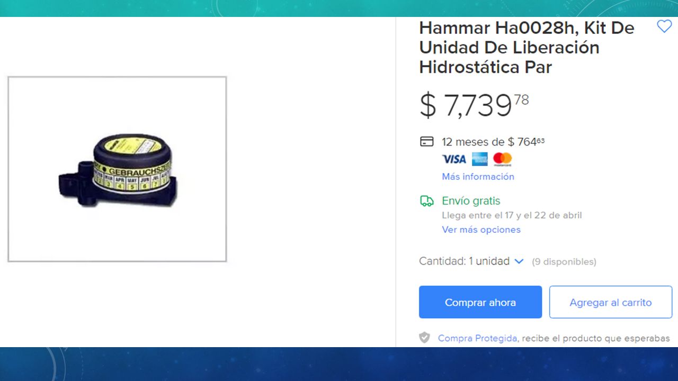Click the Comprar ahora button
Image resolution: width=678 pixels, height=381 pixels.
point(480,302)
